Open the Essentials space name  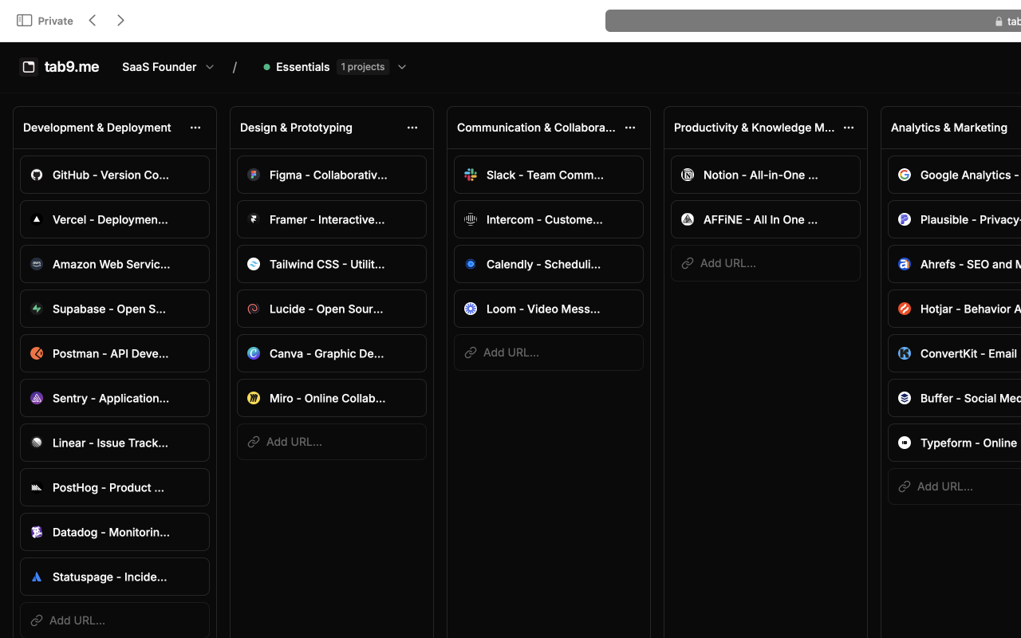pos(302,67)
